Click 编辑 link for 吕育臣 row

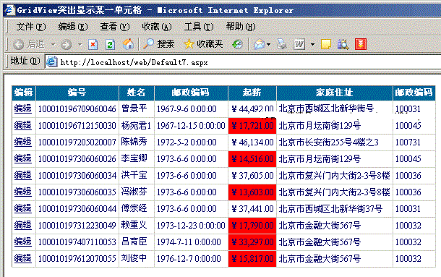pos(23,242)
